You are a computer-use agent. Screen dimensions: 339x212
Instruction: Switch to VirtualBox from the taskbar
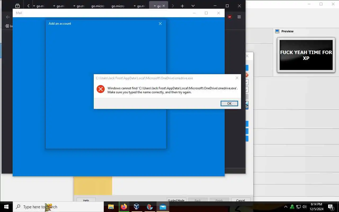coord(137,207)
